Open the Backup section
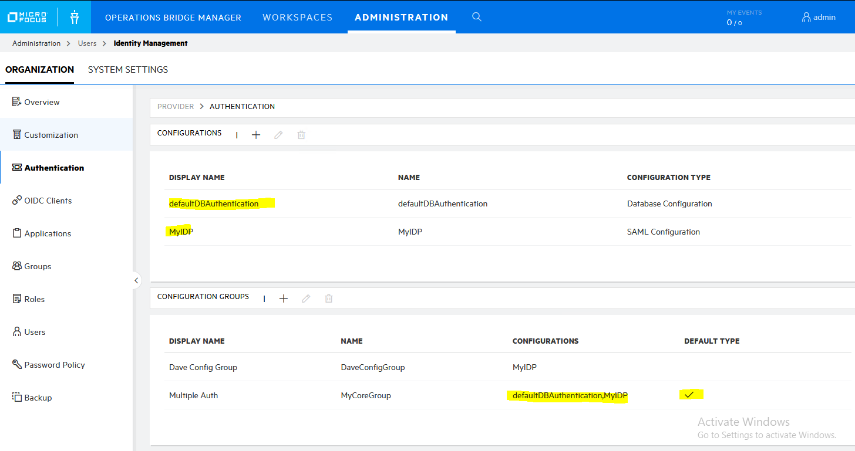855x451 pixels. (x=38, y=397)
